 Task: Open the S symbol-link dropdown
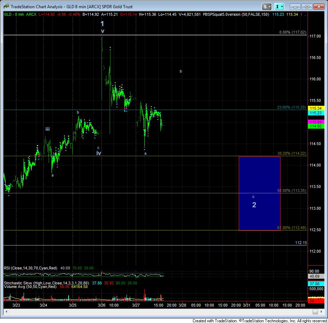[267, 7]
